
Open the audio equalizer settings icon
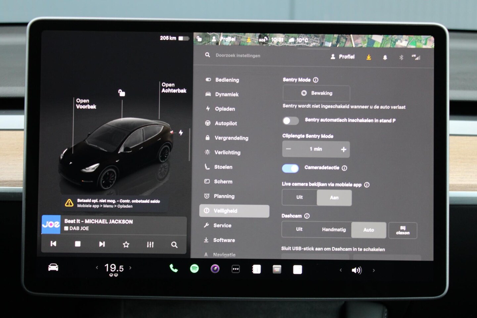point(150,245)
